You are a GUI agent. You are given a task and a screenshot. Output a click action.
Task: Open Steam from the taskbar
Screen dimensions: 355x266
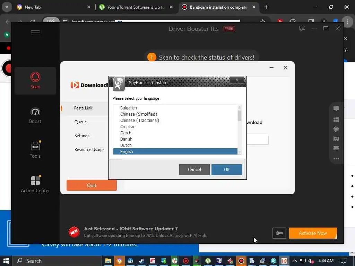(141, 261)
